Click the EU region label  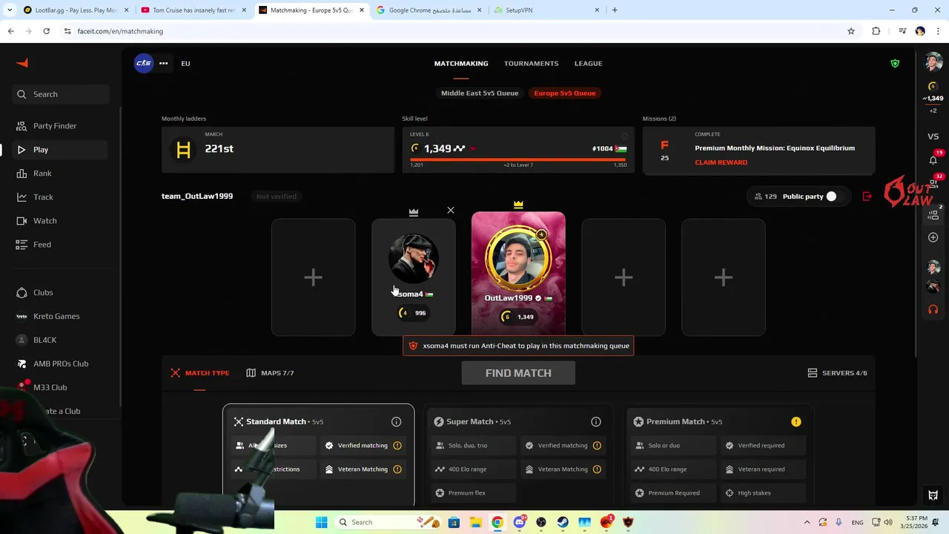[185, 64]
